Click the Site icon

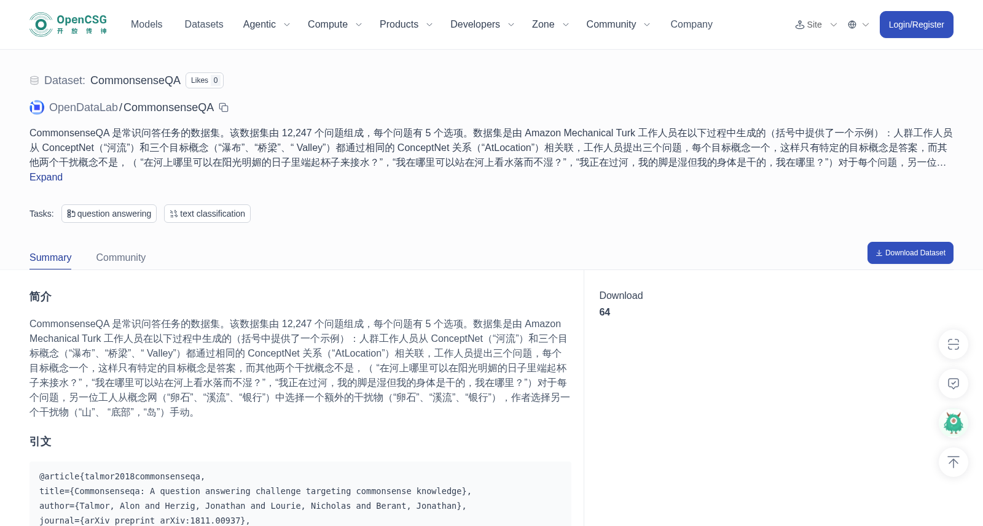click(800, 25)
